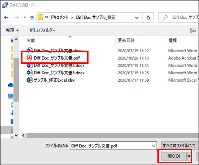The image size is (199, 165).
Task: Select ドキュメント in the address path
Action: pos(59,18)
